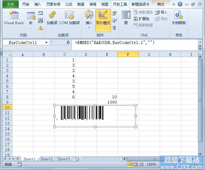This screenshot has width=205, height=170.
Task: Open the Visual Basic editor
Action: click(x=14, y=18)
